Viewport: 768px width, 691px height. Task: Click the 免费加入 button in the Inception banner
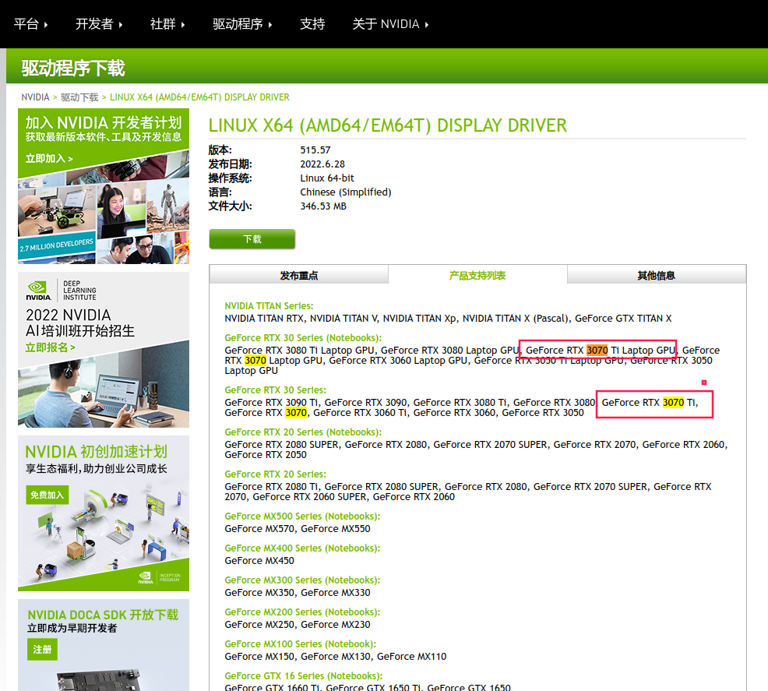click(48, 495)
